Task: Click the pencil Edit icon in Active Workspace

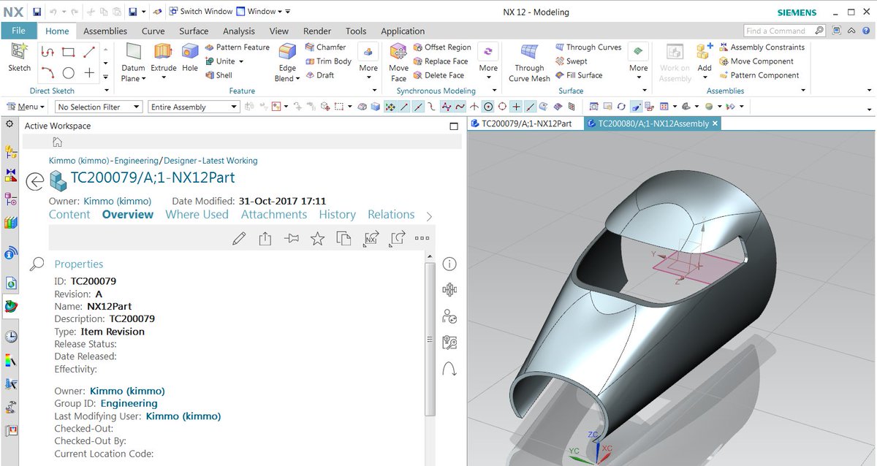Action: tap(238, 238)
